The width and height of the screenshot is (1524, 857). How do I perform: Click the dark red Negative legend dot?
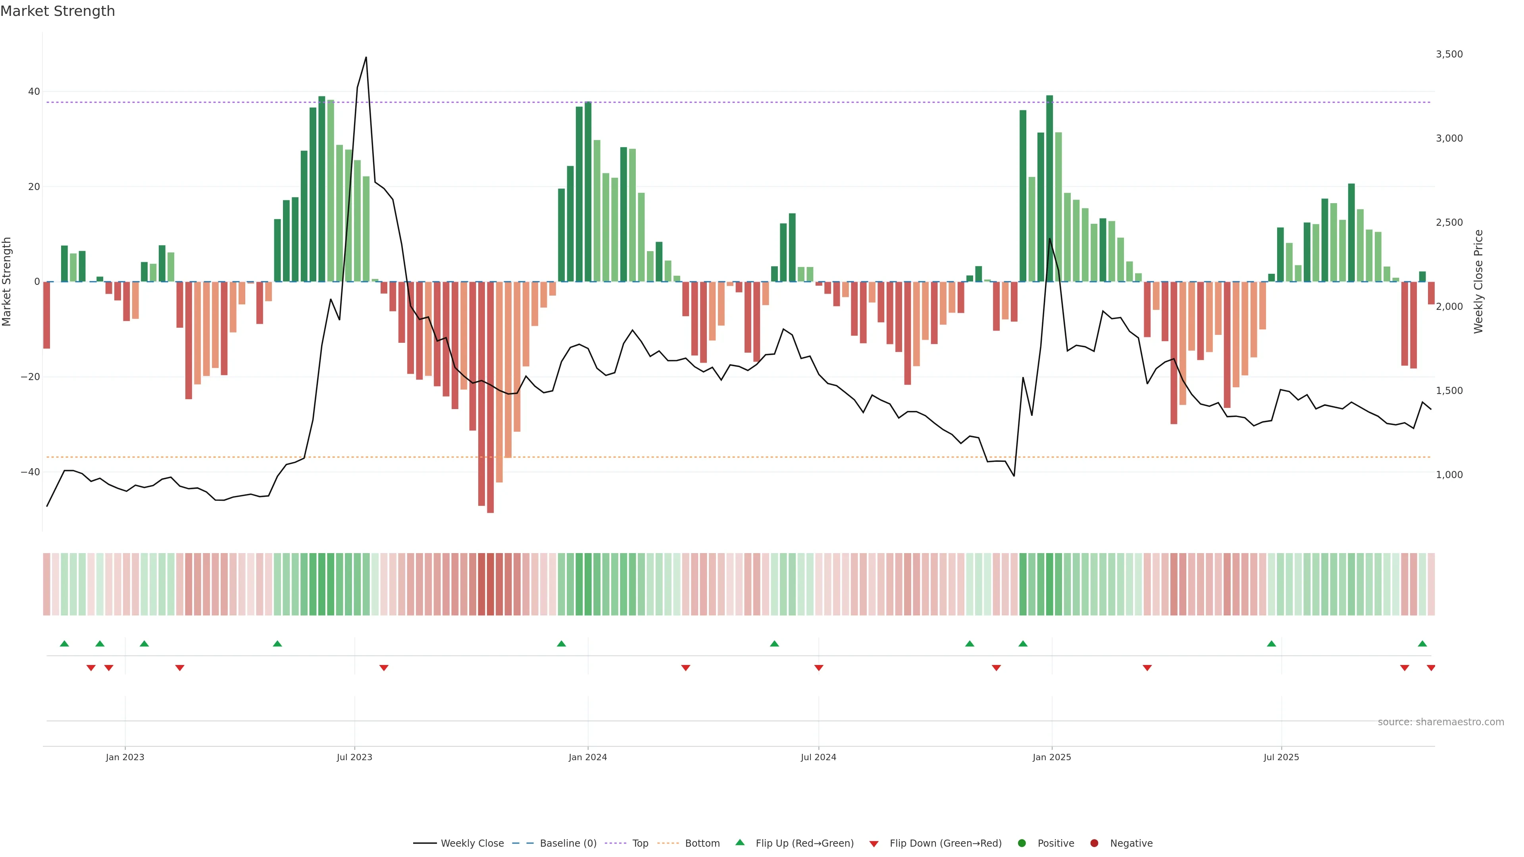point(1094,843)
